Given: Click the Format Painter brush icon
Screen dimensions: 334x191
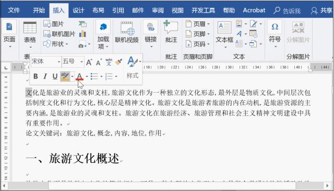Looking at the screenshot, I should coord(118,62).
